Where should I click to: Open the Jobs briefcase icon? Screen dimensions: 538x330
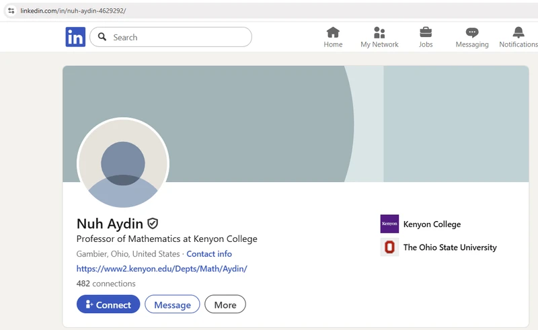(x=426, y=33)
